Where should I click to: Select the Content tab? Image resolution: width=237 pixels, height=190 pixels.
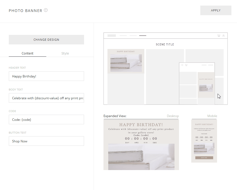click(x=27, y=53)
